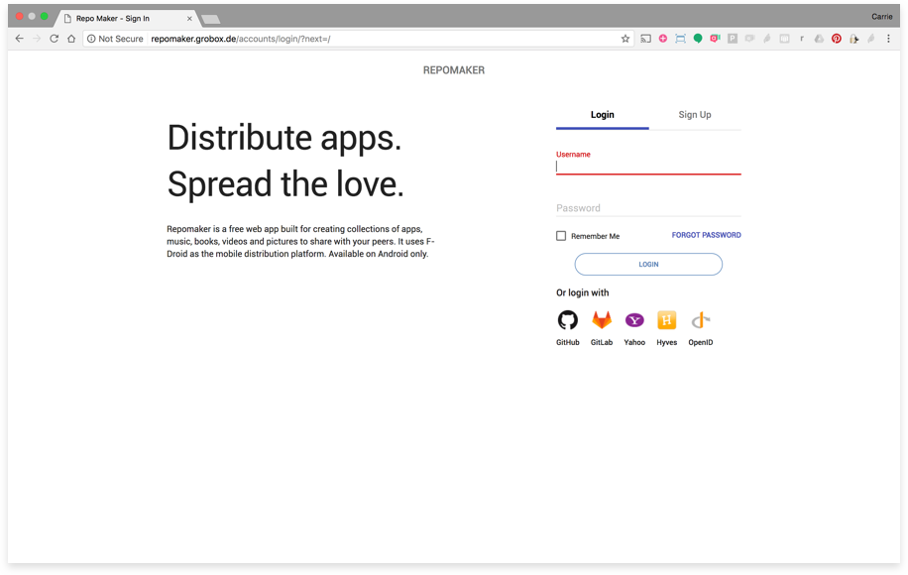The height and width of the screenshot is (575, 908).
Task: Select the Login tab
Action: (x=602, y=115)
